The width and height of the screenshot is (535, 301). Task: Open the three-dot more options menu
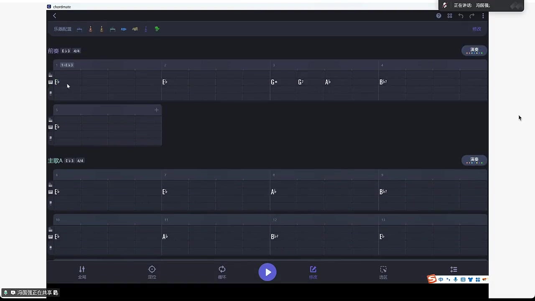tap(483, 16)
